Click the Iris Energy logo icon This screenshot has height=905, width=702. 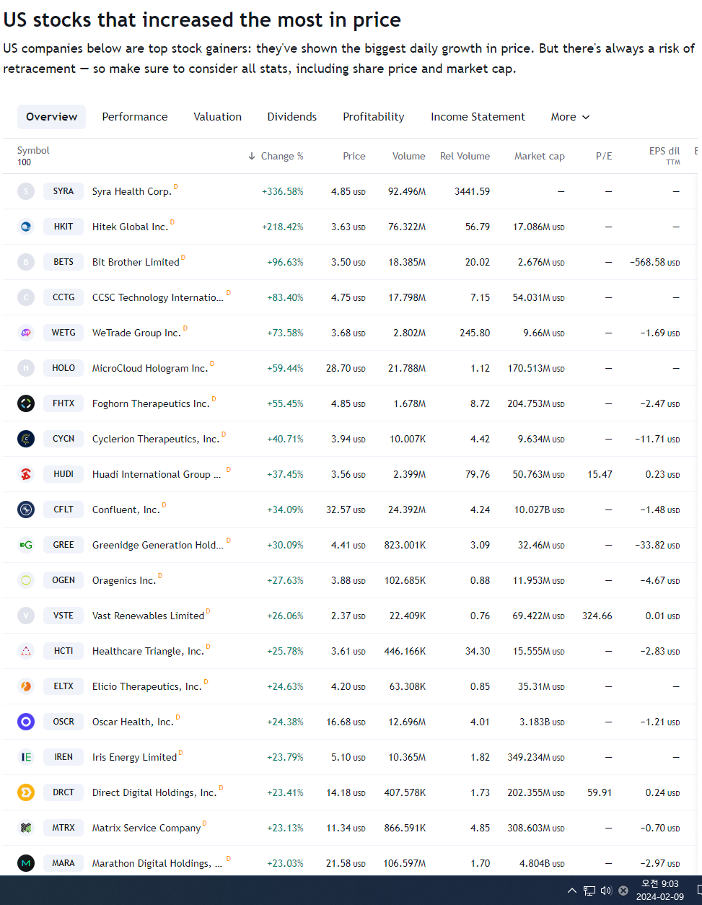(x=26, y=757)
